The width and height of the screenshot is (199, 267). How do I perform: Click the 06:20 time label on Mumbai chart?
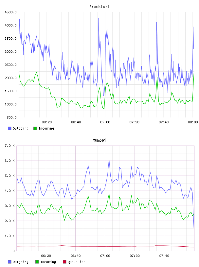[46, 256]
